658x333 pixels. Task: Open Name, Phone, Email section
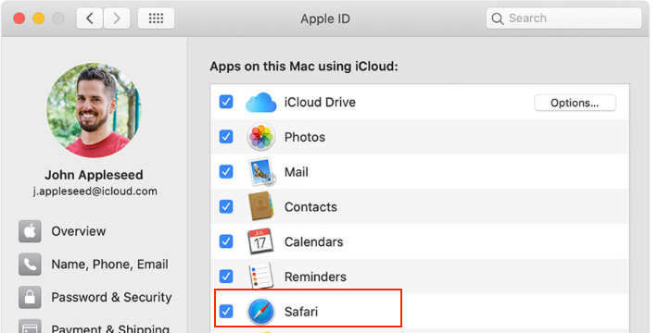point(95,265)
